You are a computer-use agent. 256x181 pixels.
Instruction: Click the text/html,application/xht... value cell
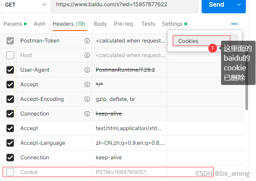(x=129, y=128)
